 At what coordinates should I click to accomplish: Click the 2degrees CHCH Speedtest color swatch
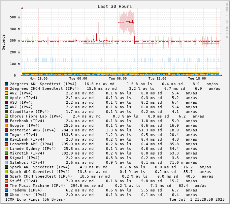(x=7, y=88)
